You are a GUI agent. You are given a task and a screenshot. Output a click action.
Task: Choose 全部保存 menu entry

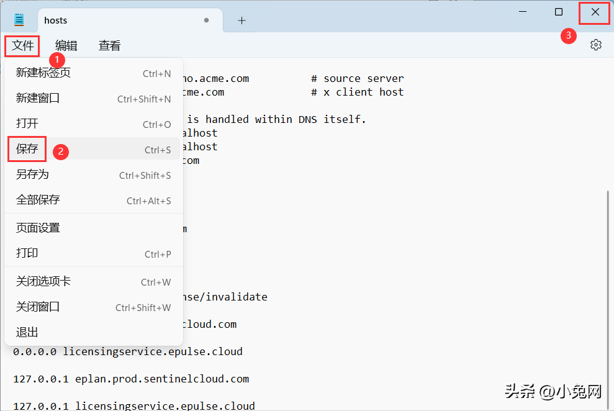(x=38, y=200)
